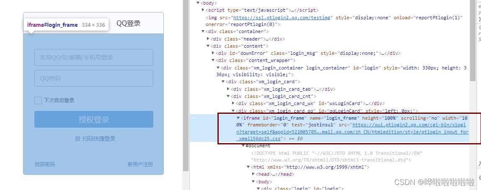Click the xhtml1-transitional.dtd text line

click(x=331, y=160)
